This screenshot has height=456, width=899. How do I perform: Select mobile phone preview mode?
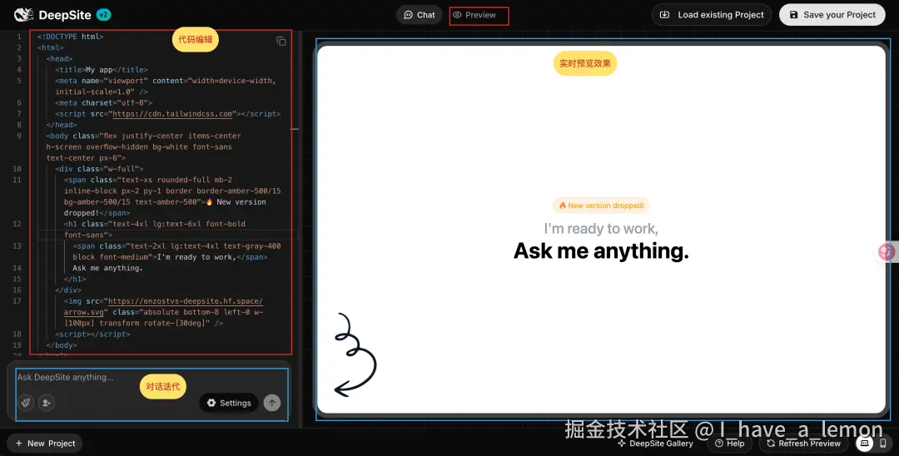click(883, 443)
